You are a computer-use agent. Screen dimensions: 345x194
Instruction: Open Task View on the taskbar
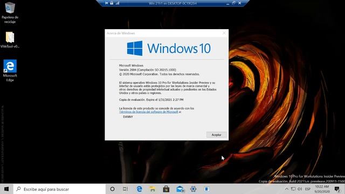click(x=126, y=189)
